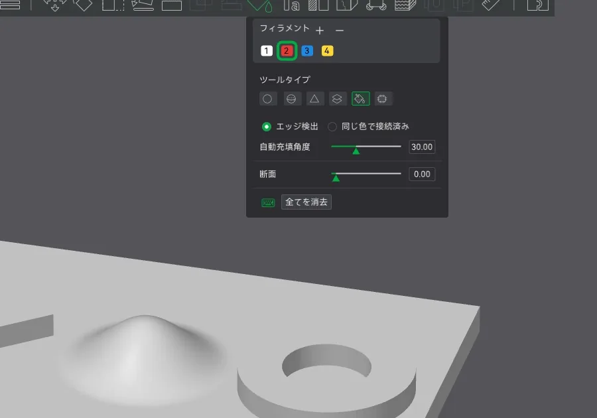
Task: Choose the height range layers tool type
Action: pyautogui.click(x=337, y=99)
